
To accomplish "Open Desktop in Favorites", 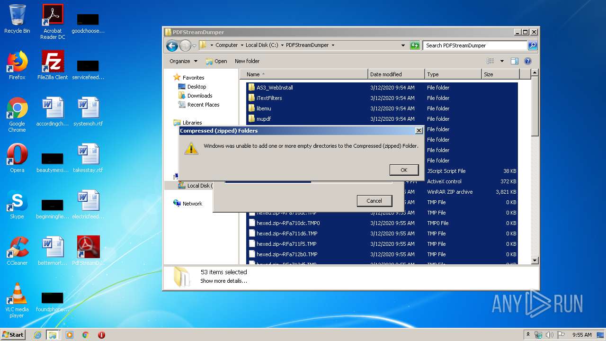I will tap(196, 87).
